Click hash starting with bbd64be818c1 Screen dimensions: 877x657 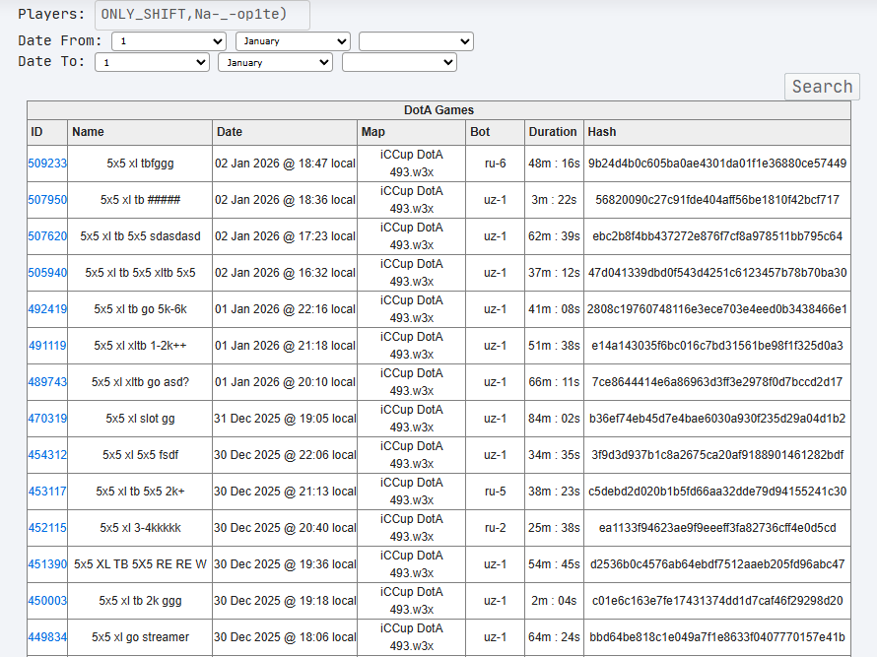point(717,637)
